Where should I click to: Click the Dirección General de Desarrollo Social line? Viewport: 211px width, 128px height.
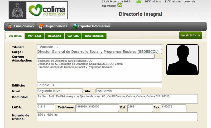[x=75, y=67]
